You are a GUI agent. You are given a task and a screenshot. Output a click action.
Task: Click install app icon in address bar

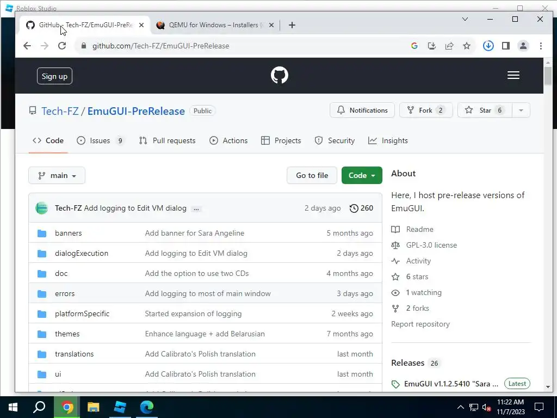pos(432,46)
